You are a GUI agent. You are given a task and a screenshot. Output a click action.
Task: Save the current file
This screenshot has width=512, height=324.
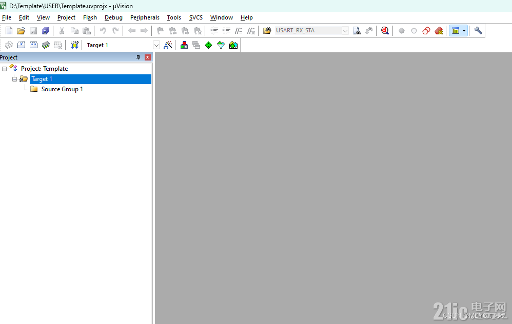point(33,31)
